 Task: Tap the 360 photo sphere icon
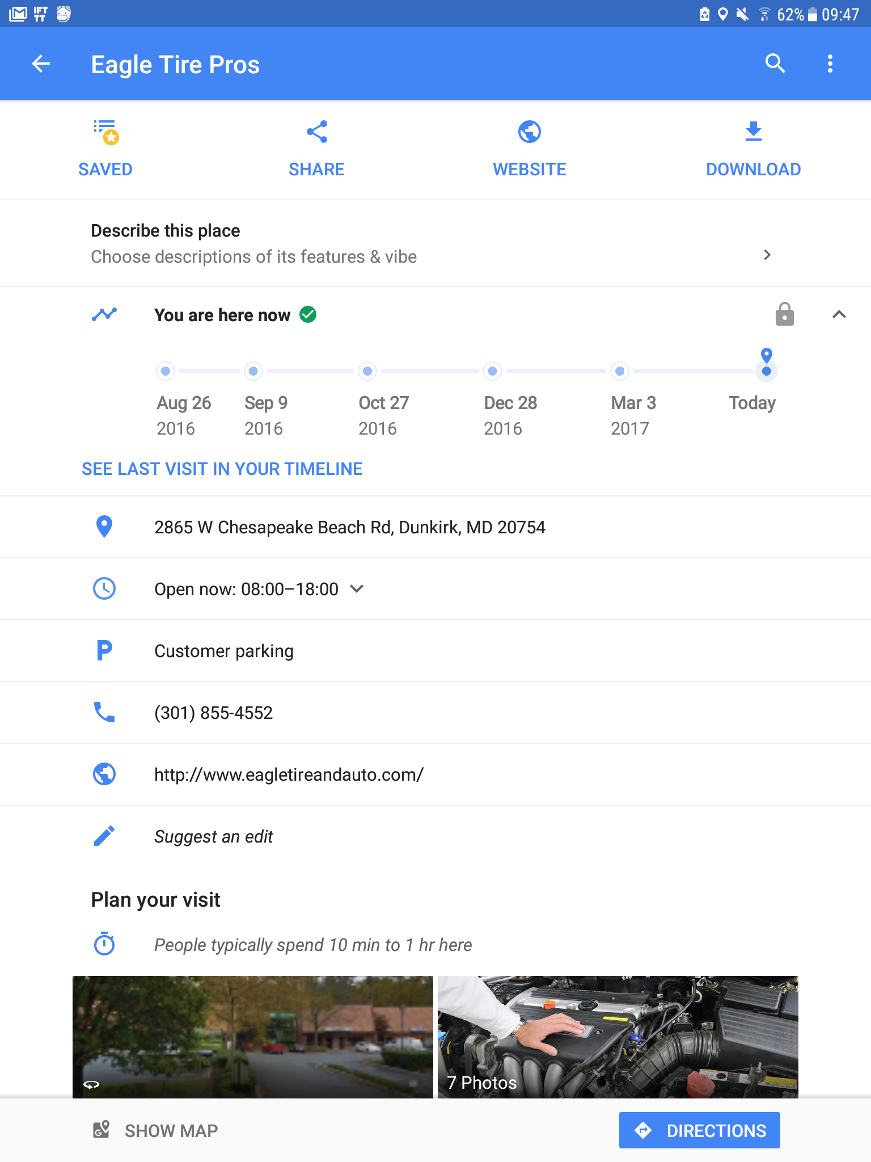(x=91, y=1084)
